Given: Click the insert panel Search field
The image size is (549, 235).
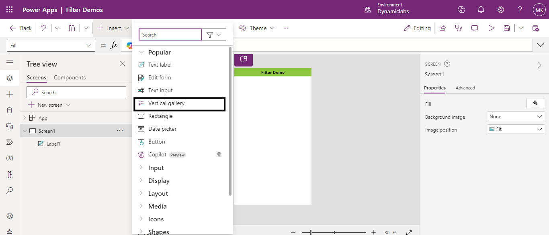Looking at the screenshot, I should click(x=170, y=35).
